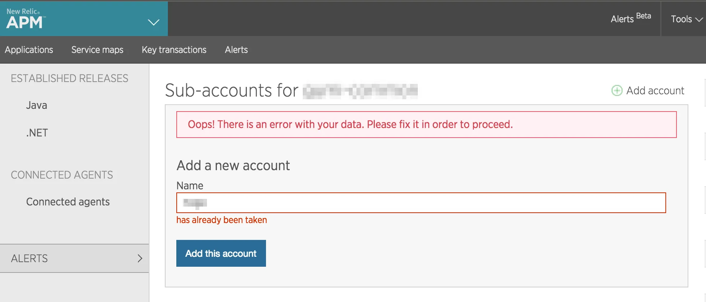
Task: Click the 'has already been taken' warning text
Action: 221,220
